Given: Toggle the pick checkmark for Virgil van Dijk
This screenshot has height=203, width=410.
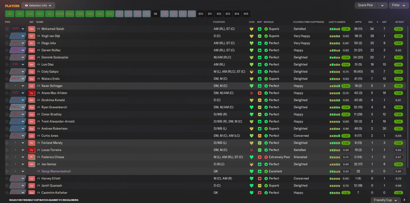Looking at the screenshot, I should (x=7, y=36).
